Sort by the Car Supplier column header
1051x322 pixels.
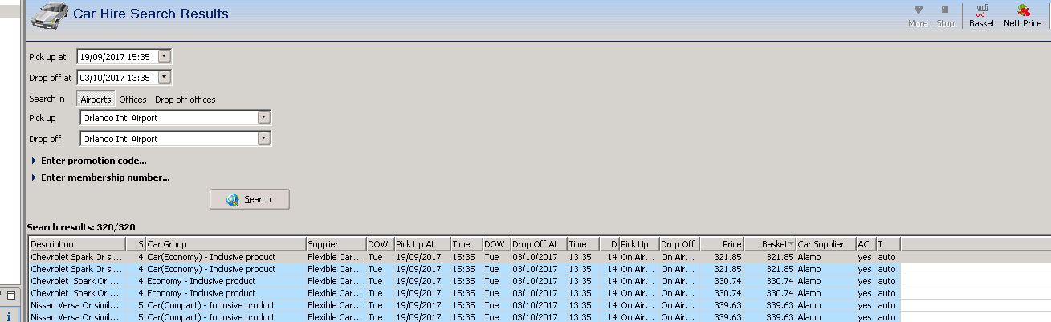(826, 244)
